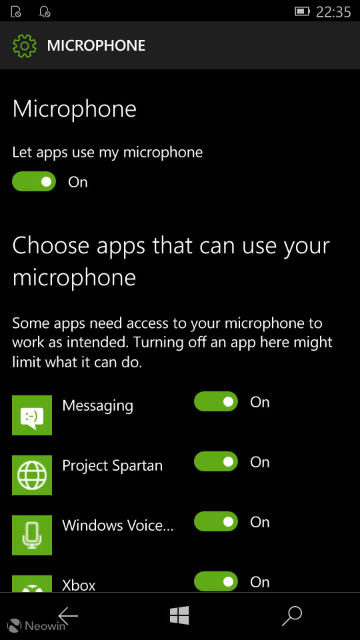Tap the Messaging app icon
The height and width of the screenshot is (640, 360).
32,415
